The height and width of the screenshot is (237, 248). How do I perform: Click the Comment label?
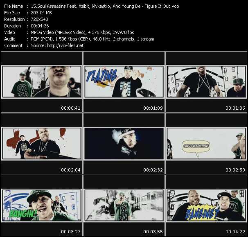(x=14, y=45)
